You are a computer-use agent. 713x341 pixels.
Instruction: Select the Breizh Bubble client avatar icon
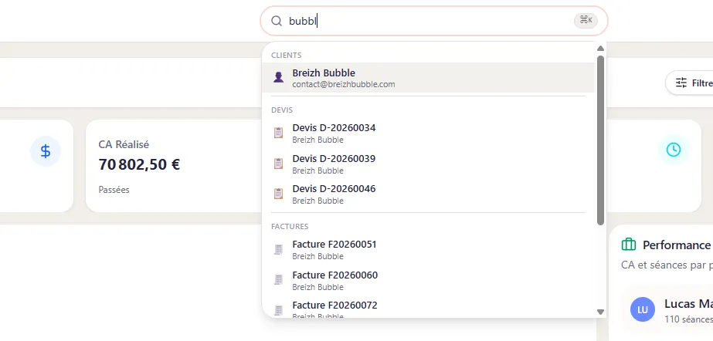278,77
